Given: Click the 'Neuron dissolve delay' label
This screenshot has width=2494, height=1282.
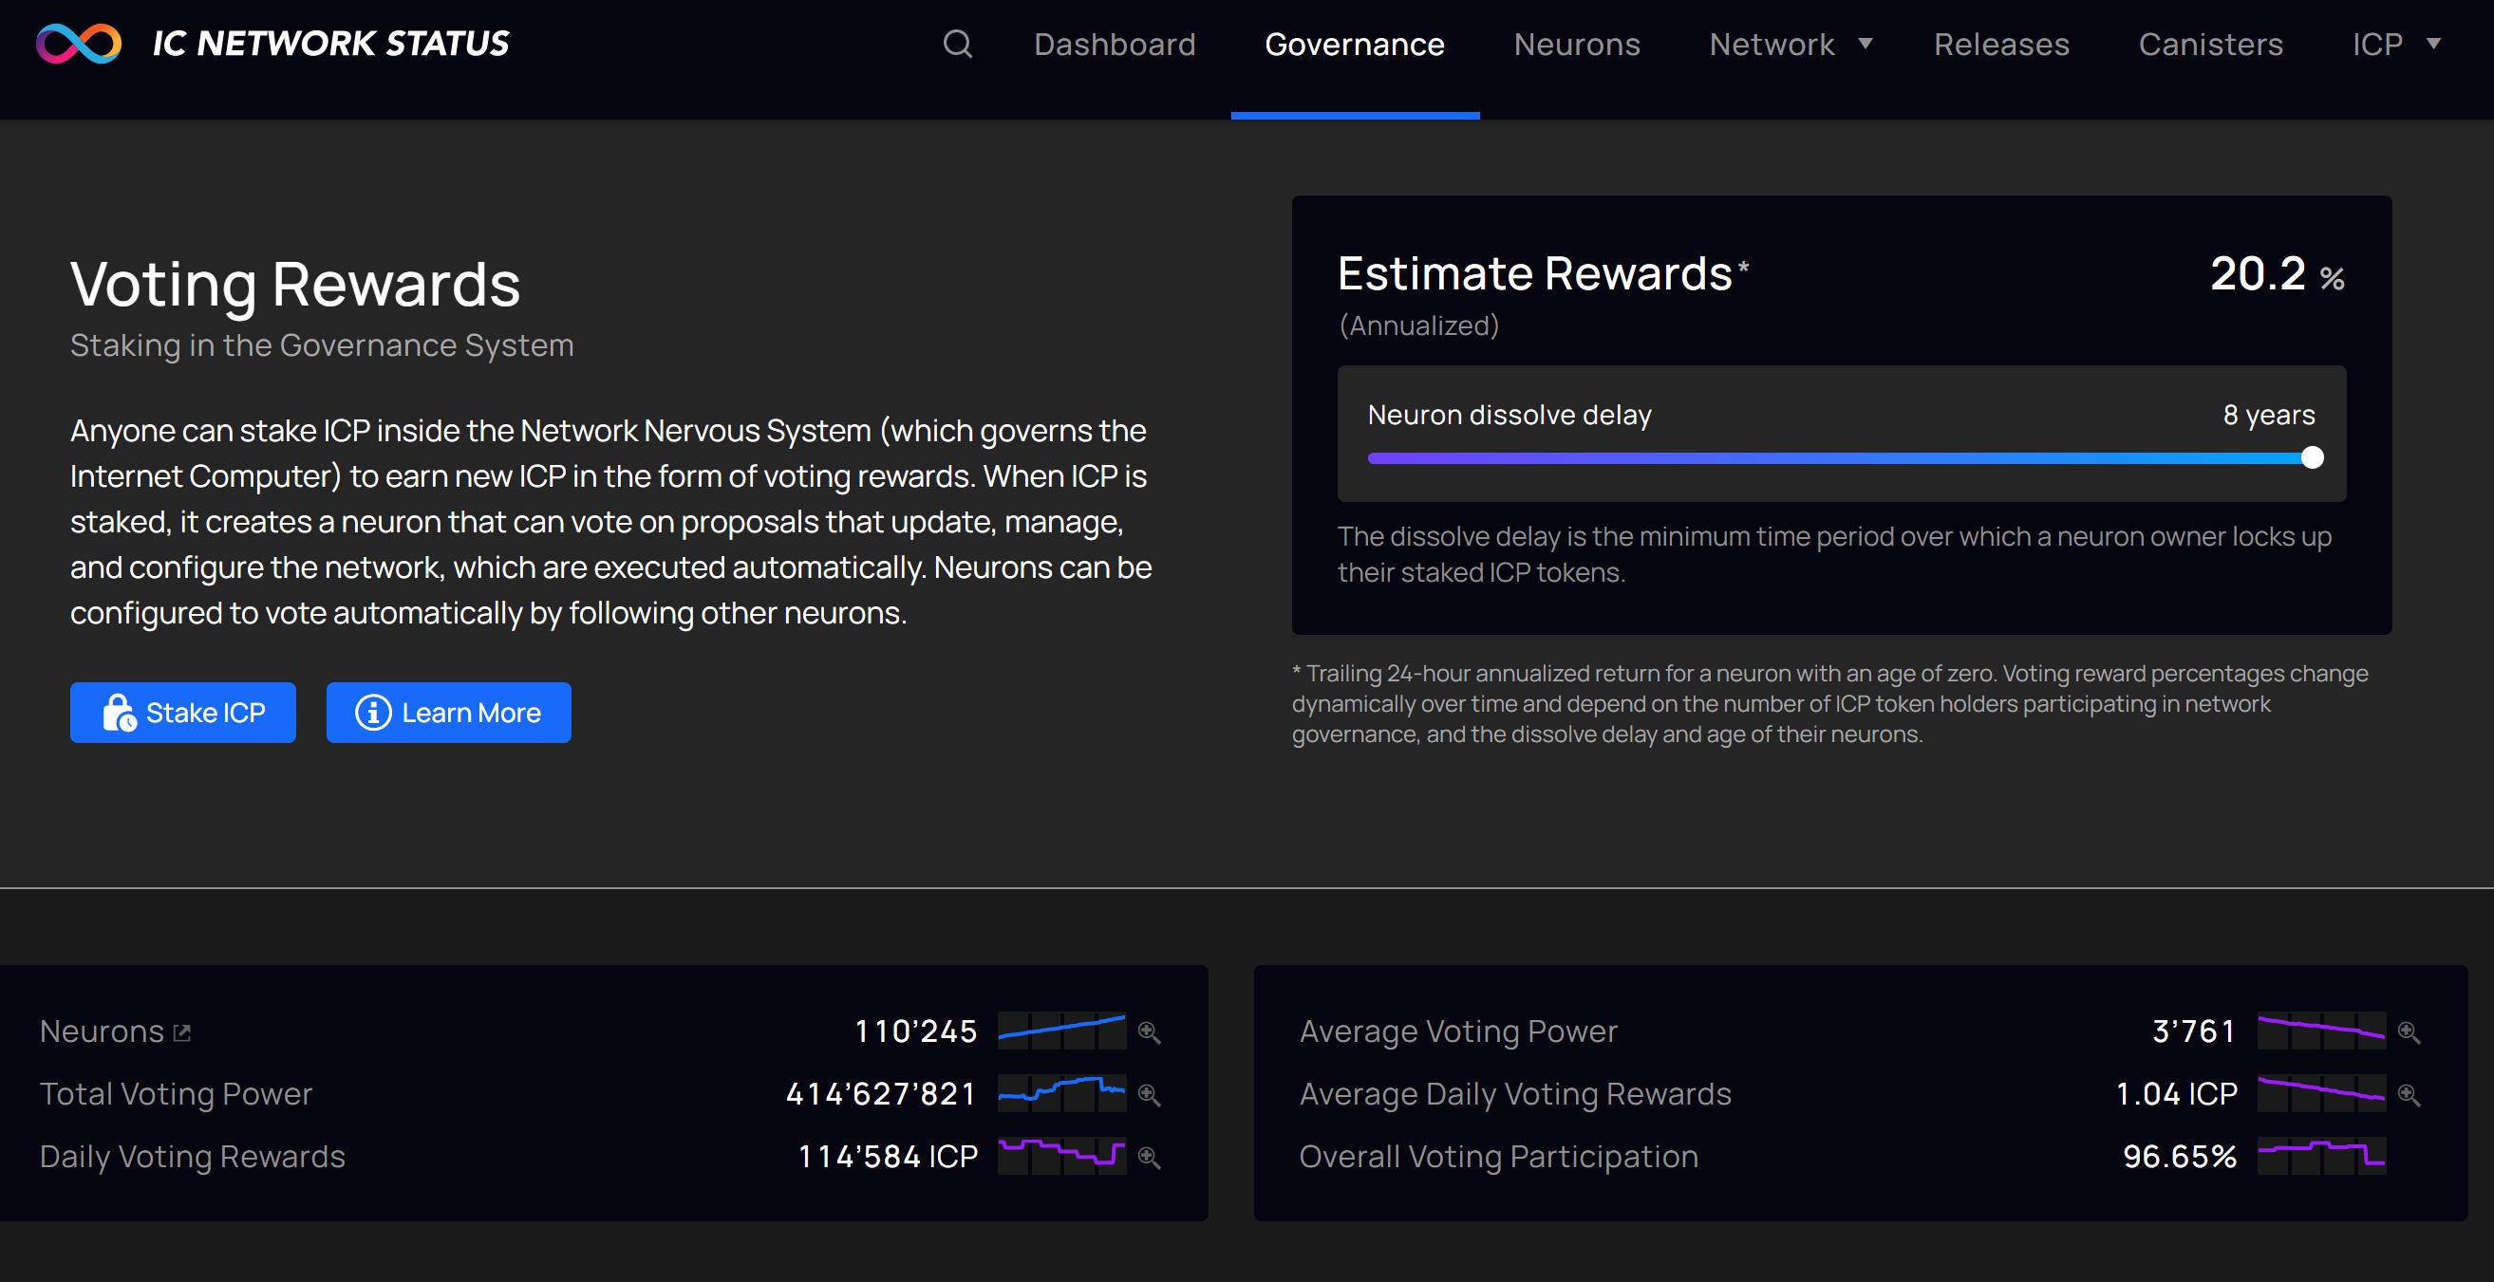Looking at the screenshot, I should click(1510, 415).
